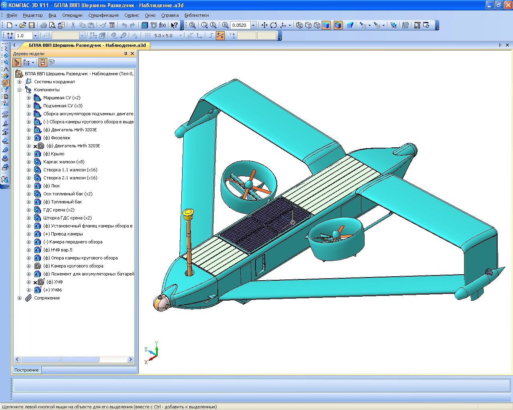This screenshot has height=410, width=513.
Task: Open the zoom scale 0.0520 dropdown
Action: tap(253, 25)
